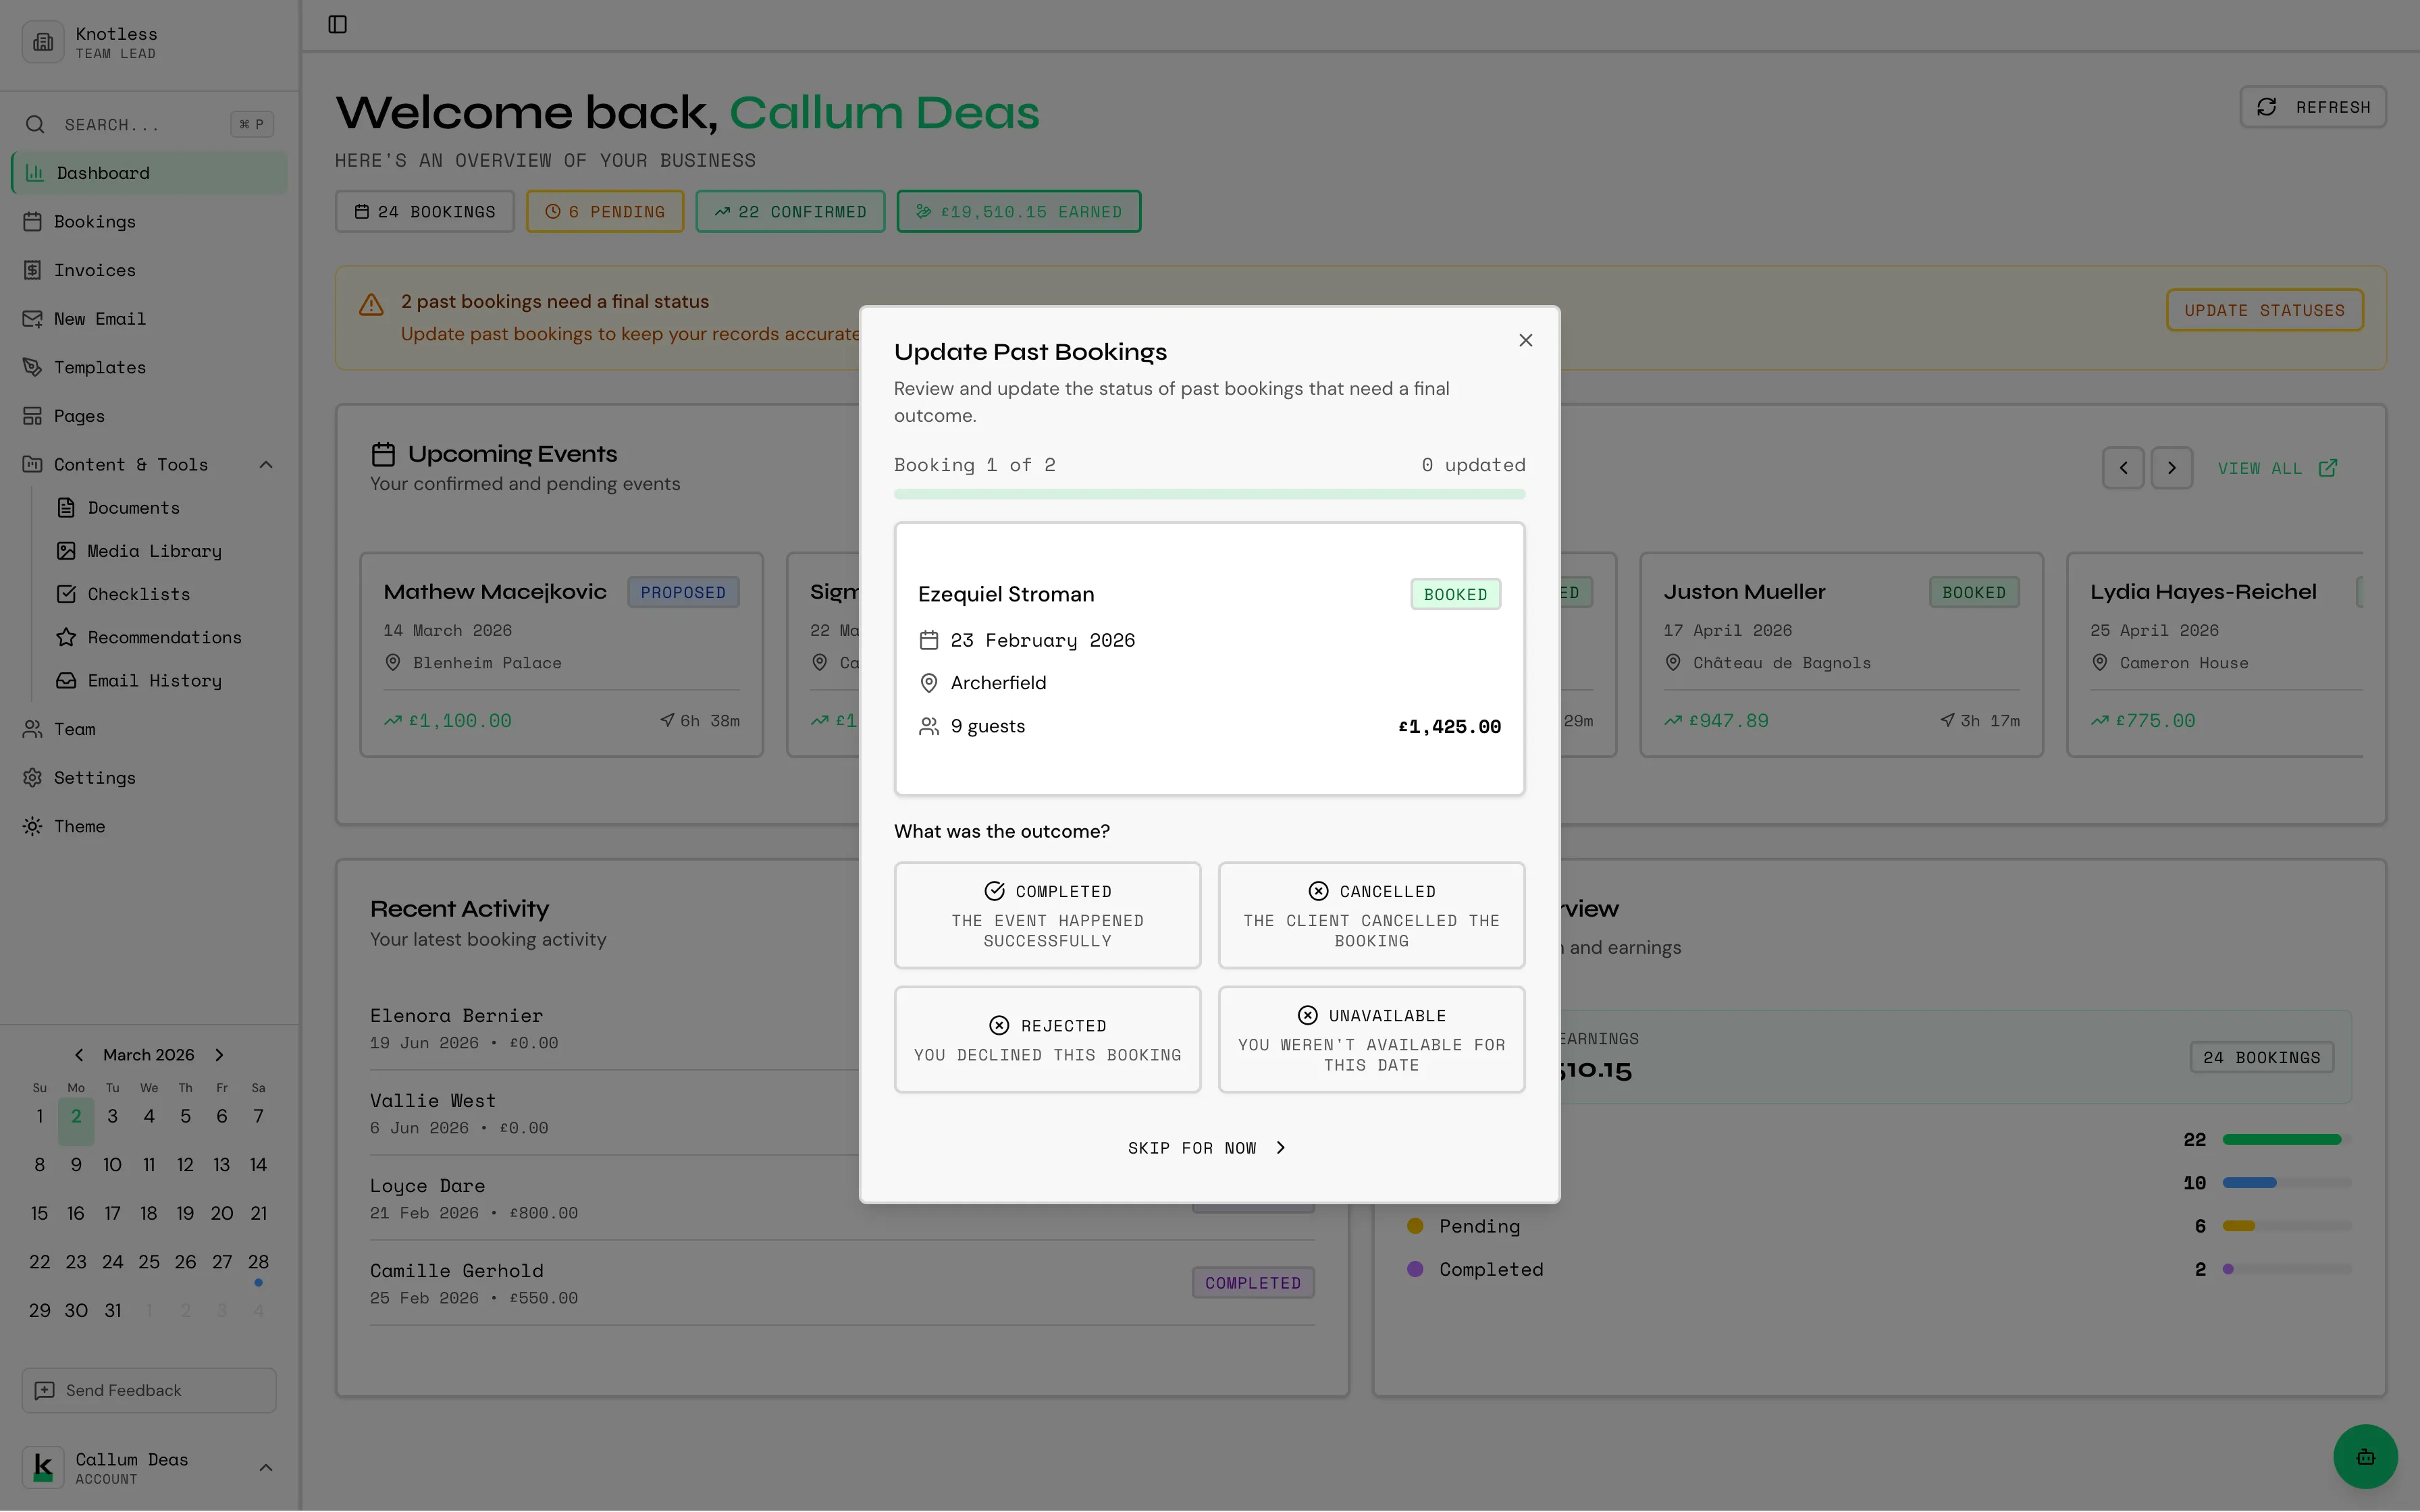This screenshot has height=1512, width=2420.
Task: Go to the next month in calendar
Action: (x=219, y=1054)
